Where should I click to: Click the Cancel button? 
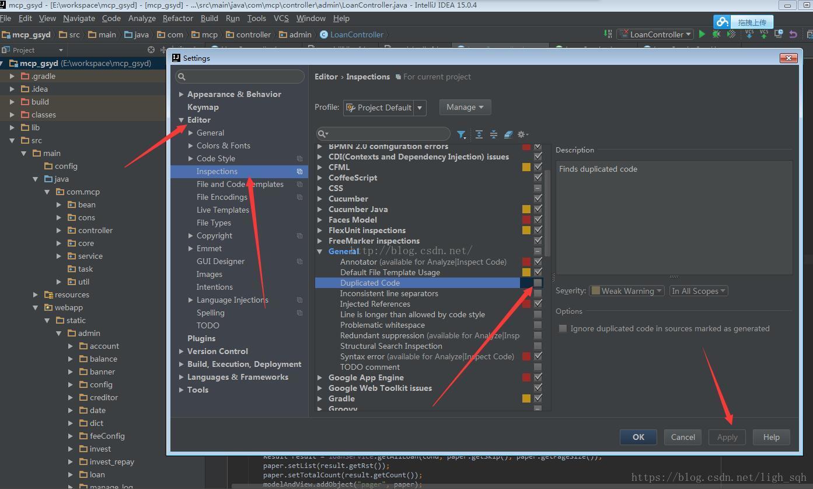click(683, 437)
